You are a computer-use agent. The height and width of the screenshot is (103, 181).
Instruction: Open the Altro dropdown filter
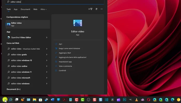[x=44, y=9]
